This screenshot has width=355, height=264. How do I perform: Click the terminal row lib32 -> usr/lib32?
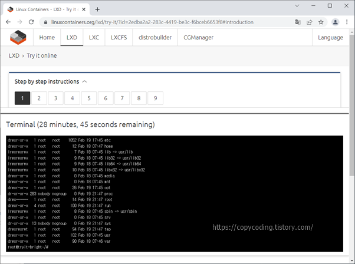(74, 158)
